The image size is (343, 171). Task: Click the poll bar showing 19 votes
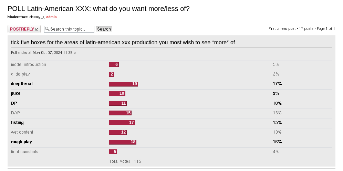(124, 84)
